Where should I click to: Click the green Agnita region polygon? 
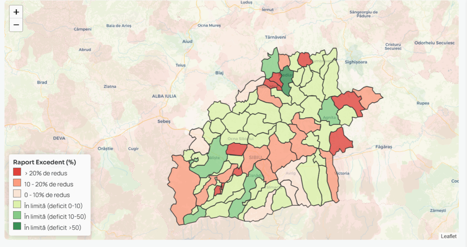click(x=330, y=112)
